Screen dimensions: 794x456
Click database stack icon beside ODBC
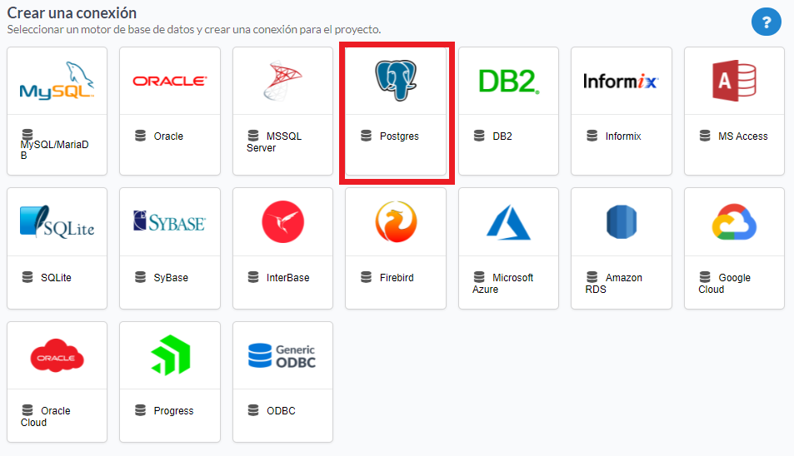pos(253,409)
